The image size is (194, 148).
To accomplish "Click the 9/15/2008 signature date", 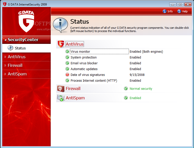I will [137, 75].
